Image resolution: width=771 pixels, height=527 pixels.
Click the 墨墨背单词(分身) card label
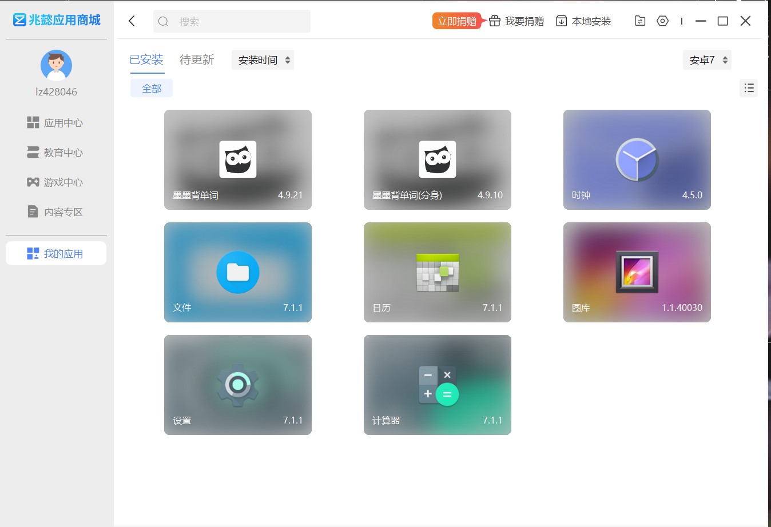[407, 195]
